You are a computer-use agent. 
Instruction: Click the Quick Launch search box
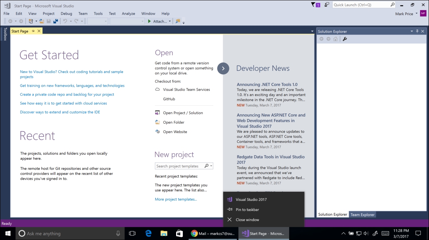tap(364, 5)
